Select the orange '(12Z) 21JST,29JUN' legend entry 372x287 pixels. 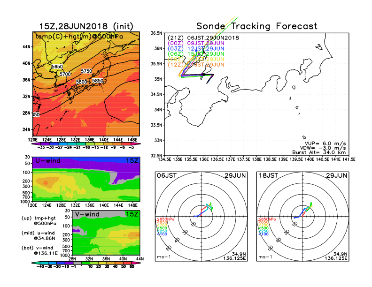pos(196,65)
